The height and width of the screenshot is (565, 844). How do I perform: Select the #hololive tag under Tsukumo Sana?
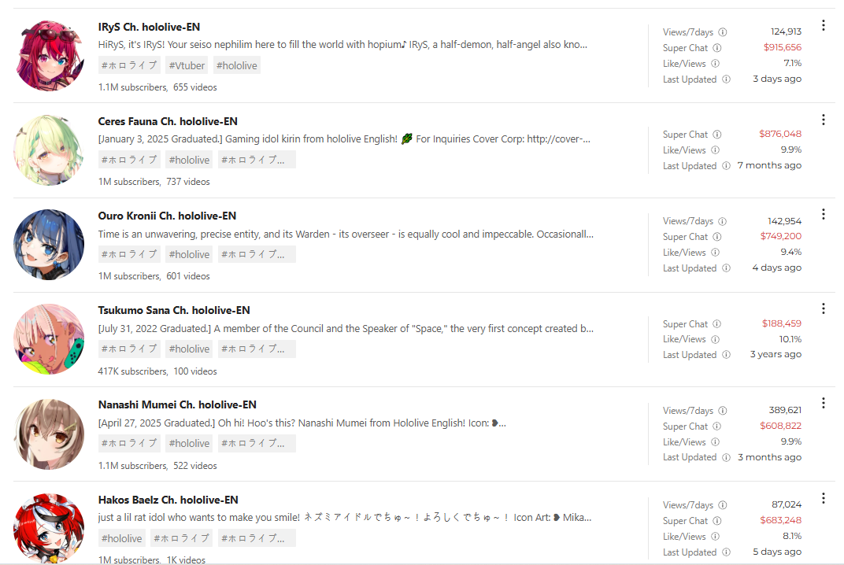pyautogui.click(x=189, y=349)
